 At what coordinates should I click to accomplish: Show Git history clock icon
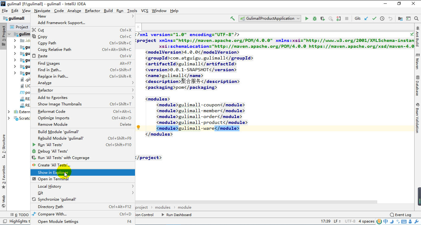[382, 18]
